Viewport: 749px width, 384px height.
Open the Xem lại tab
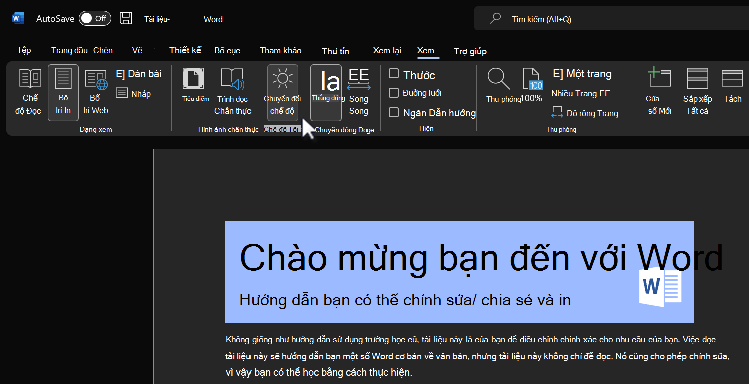[x=387, y=50]
